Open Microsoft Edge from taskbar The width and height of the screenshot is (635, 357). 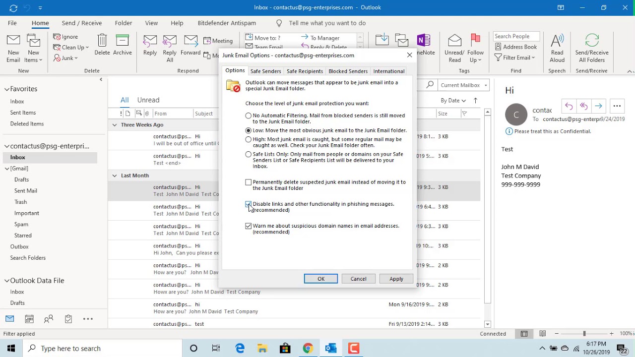pyautogui.click(x=240, y=348)
